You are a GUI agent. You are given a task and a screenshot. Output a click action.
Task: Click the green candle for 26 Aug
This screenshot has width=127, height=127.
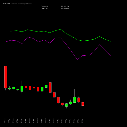(x=46, y=86)
